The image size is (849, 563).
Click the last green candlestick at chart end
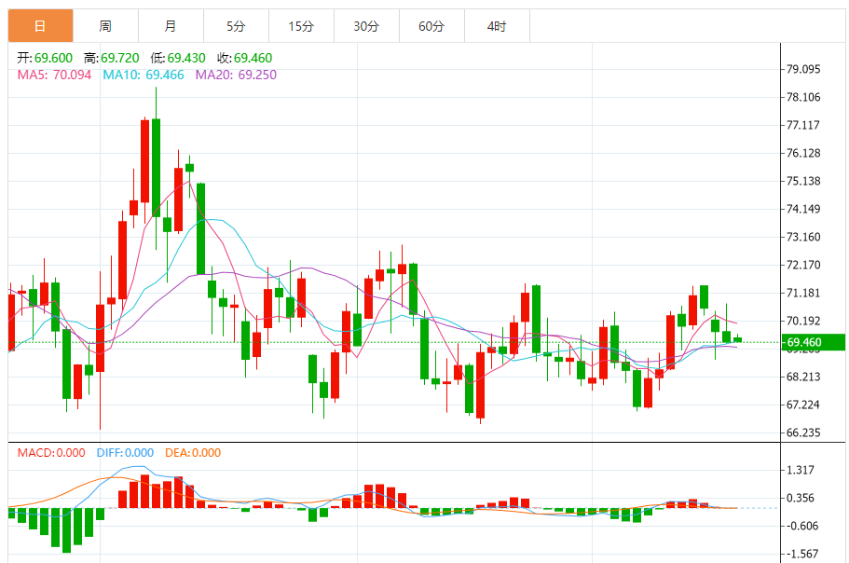(737, 339)
